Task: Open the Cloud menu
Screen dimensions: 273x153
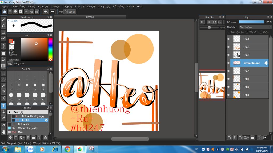Action: point(131,6)
